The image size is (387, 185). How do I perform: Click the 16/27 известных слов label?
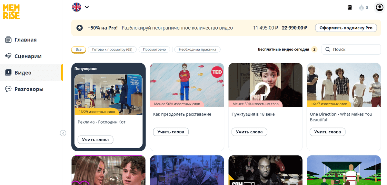(329, 104)
